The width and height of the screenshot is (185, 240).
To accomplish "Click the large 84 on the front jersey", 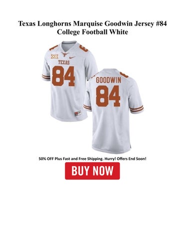I will point(63,76).
